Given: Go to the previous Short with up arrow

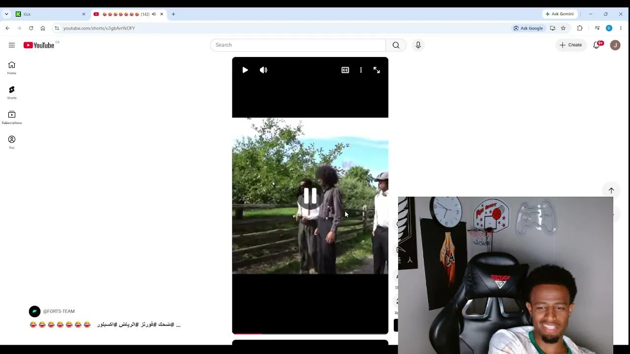Looking at the screenshot, I should coord(611,190).
